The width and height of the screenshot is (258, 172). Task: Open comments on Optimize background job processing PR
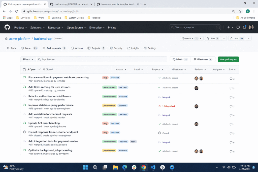pos(232,151)
